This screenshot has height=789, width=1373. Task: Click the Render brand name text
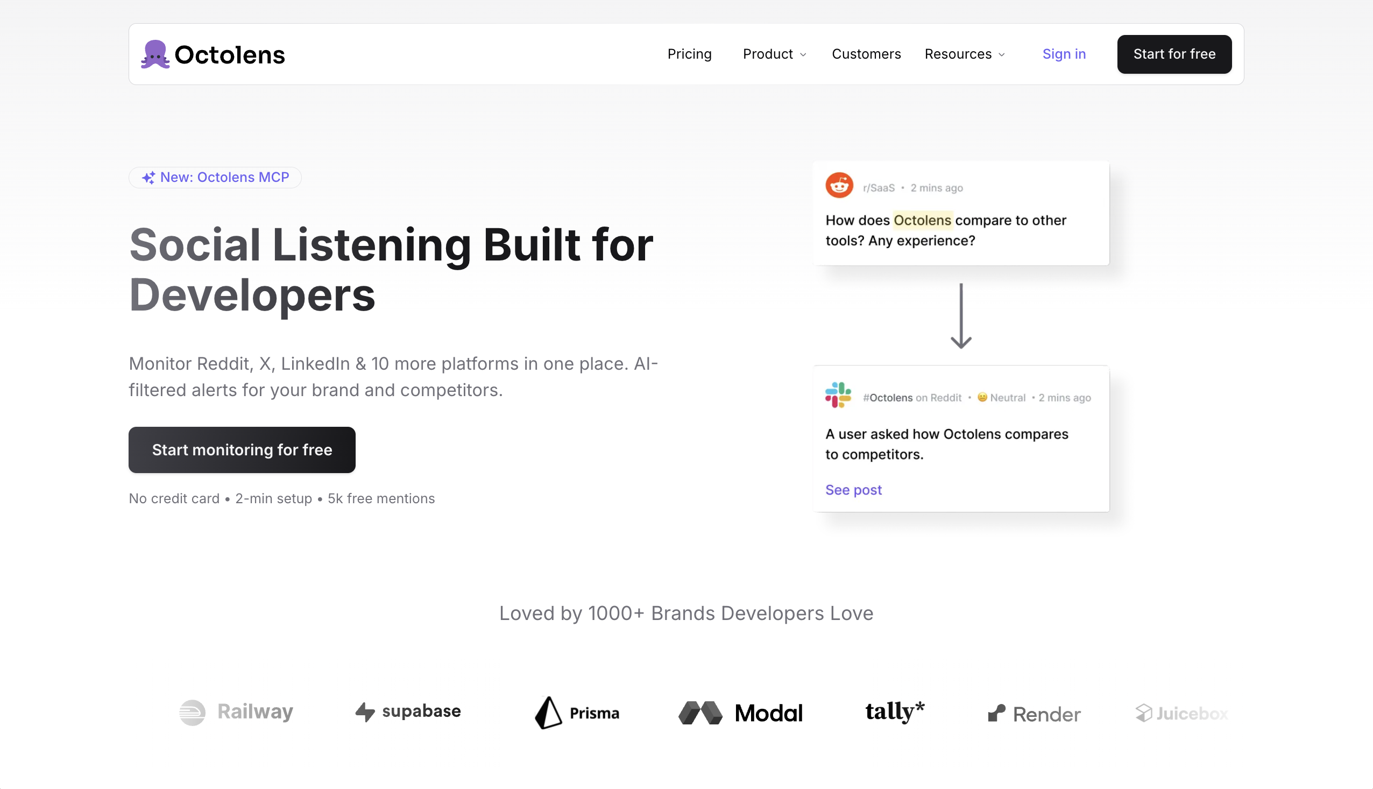(x=1046, y=714)
